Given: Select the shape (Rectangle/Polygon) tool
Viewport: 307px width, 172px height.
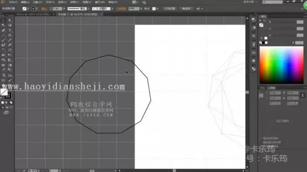Looking at the screenshot, I should click(10, 35).
